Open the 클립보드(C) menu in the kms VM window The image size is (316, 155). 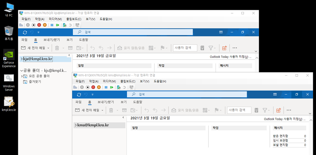(128, 81)
